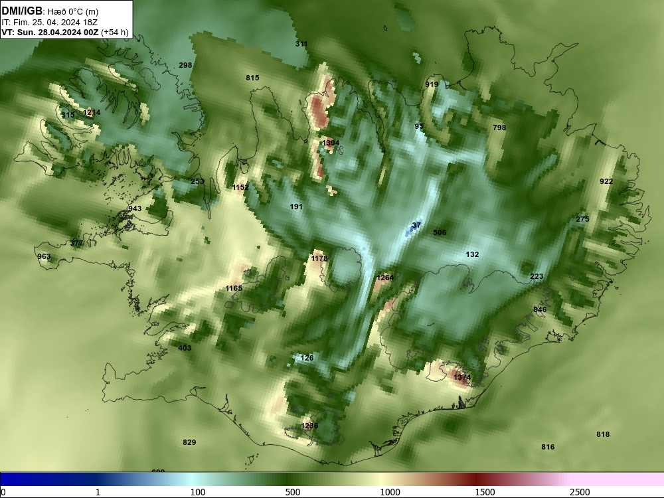The height and width of the screenshot is (498, 664).
Task: Click the 253 value label
Action: click(197, 182)
